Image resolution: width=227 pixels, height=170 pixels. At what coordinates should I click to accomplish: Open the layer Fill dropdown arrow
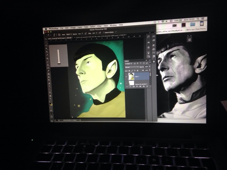coord(150,70)
